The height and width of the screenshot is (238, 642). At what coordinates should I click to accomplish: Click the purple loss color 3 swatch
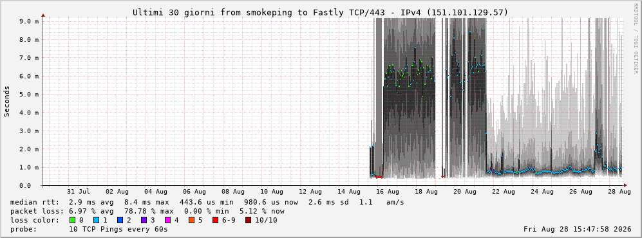point(144,221)
